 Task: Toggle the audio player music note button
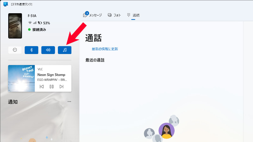[65, 50]
